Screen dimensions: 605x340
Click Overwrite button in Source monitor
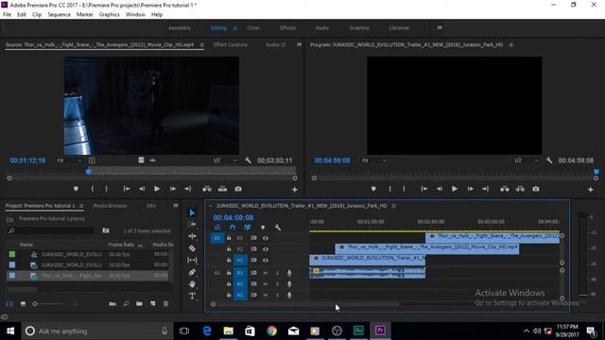tap(223, 189)
